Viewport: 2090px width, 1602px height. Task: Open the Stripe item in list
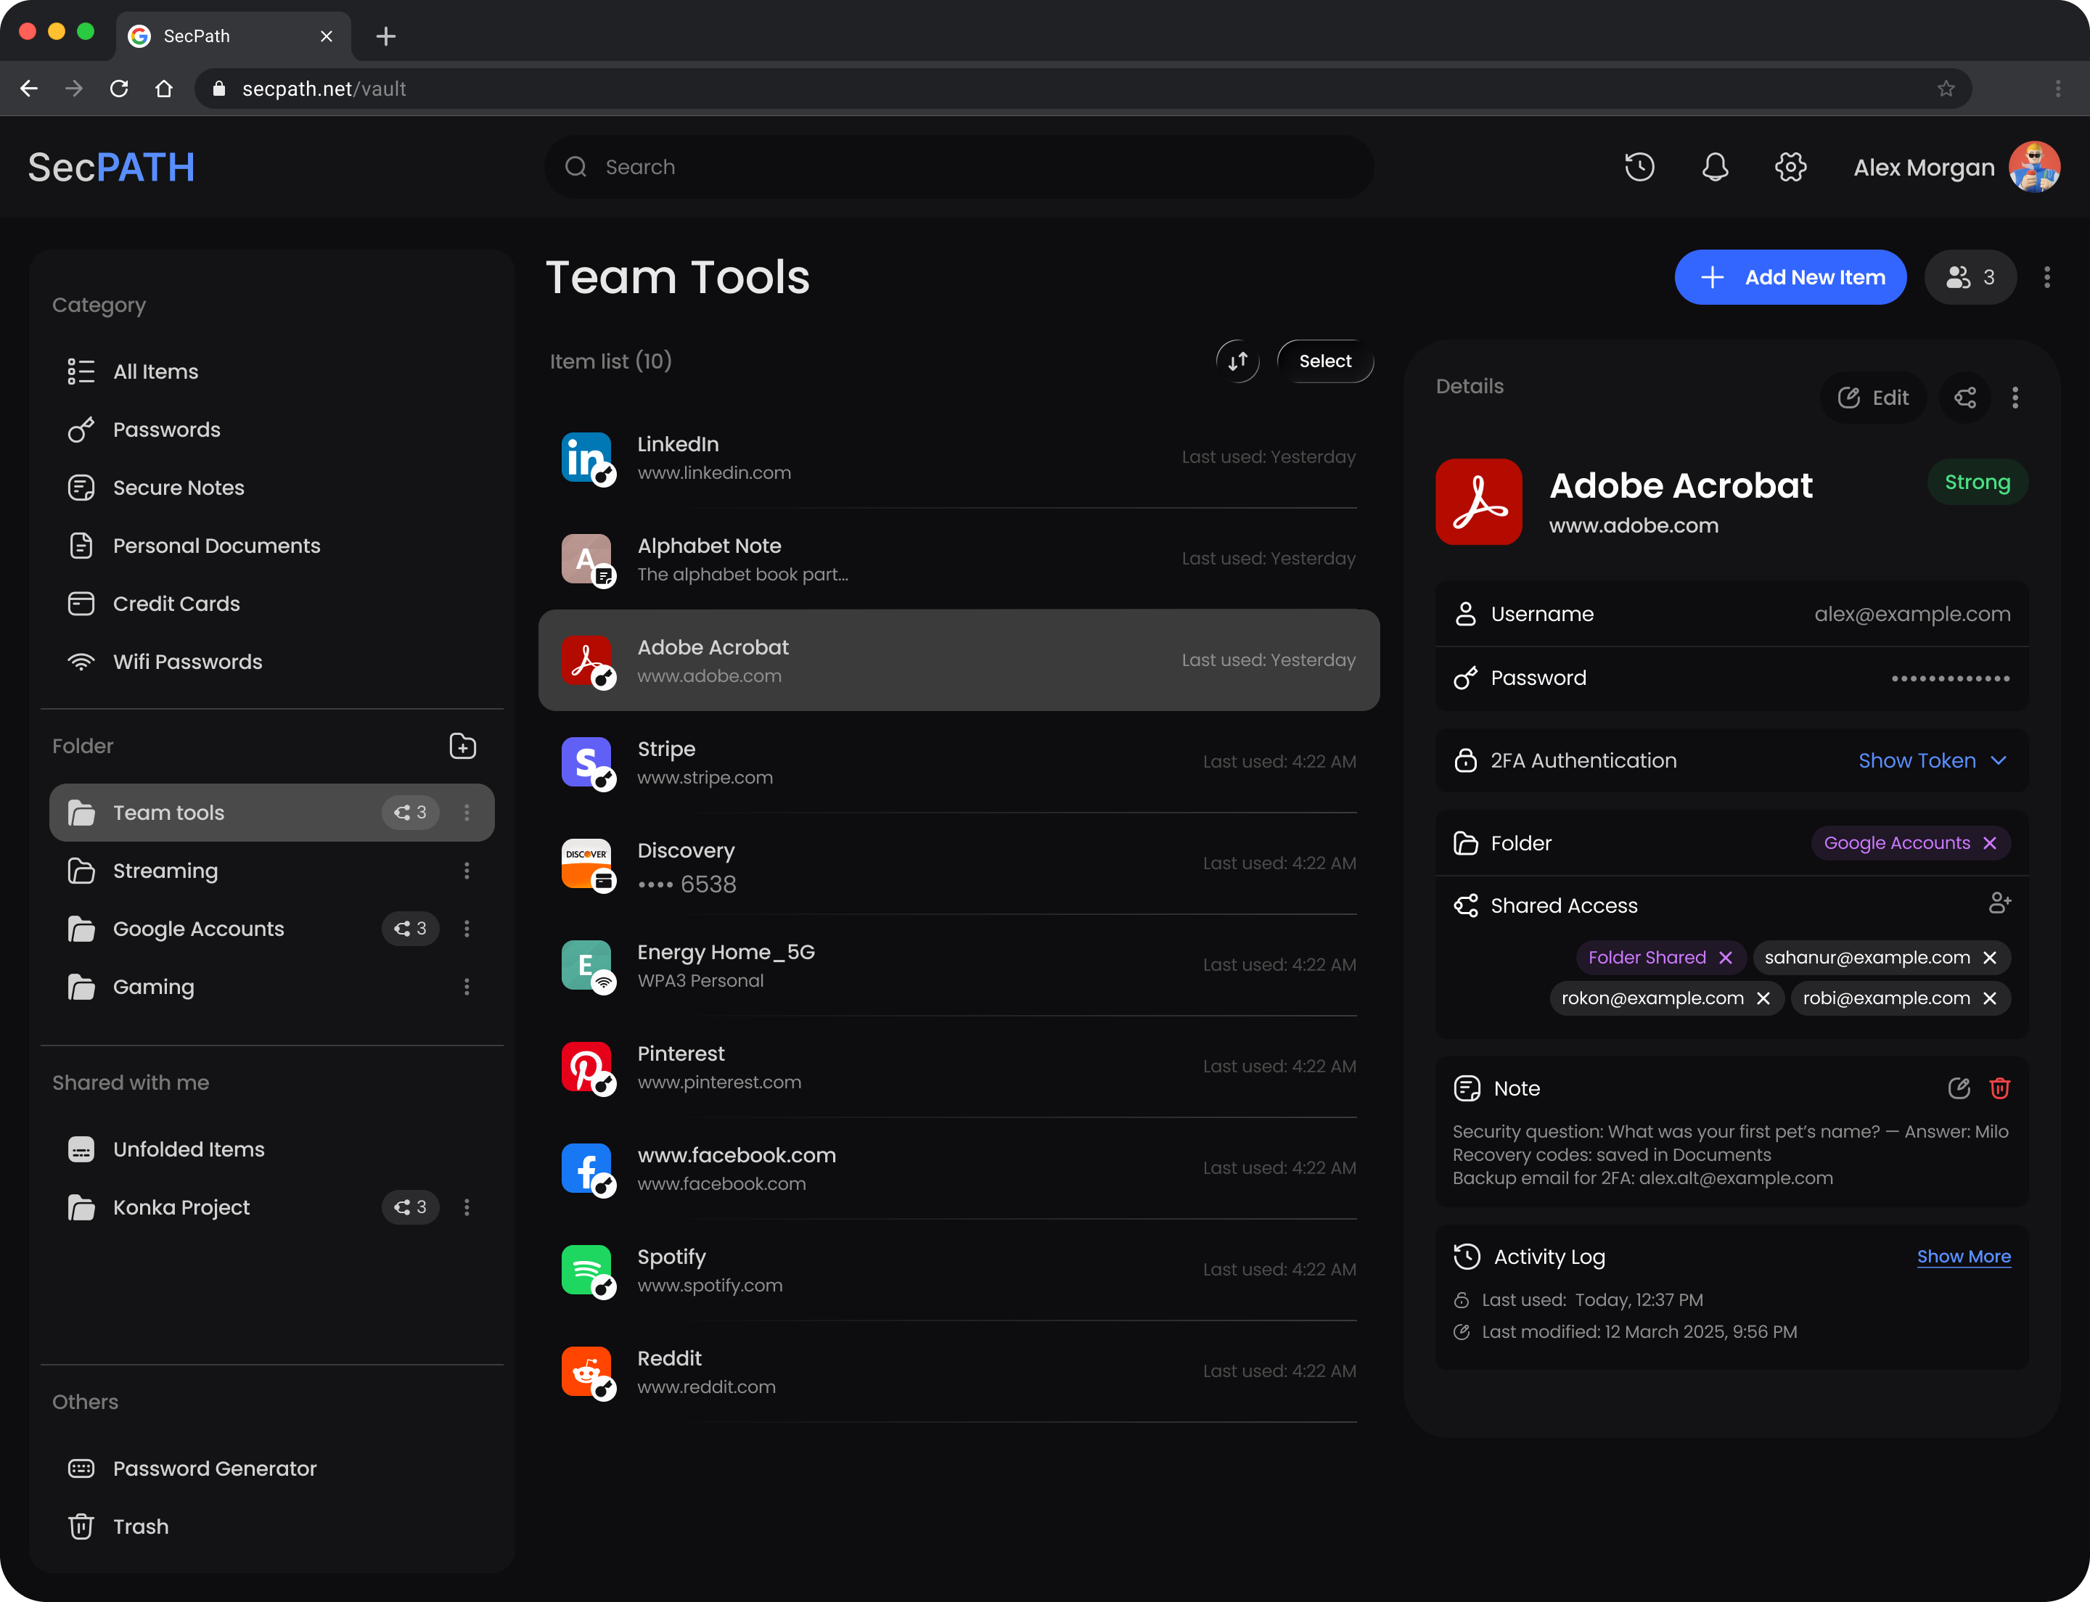959,762
